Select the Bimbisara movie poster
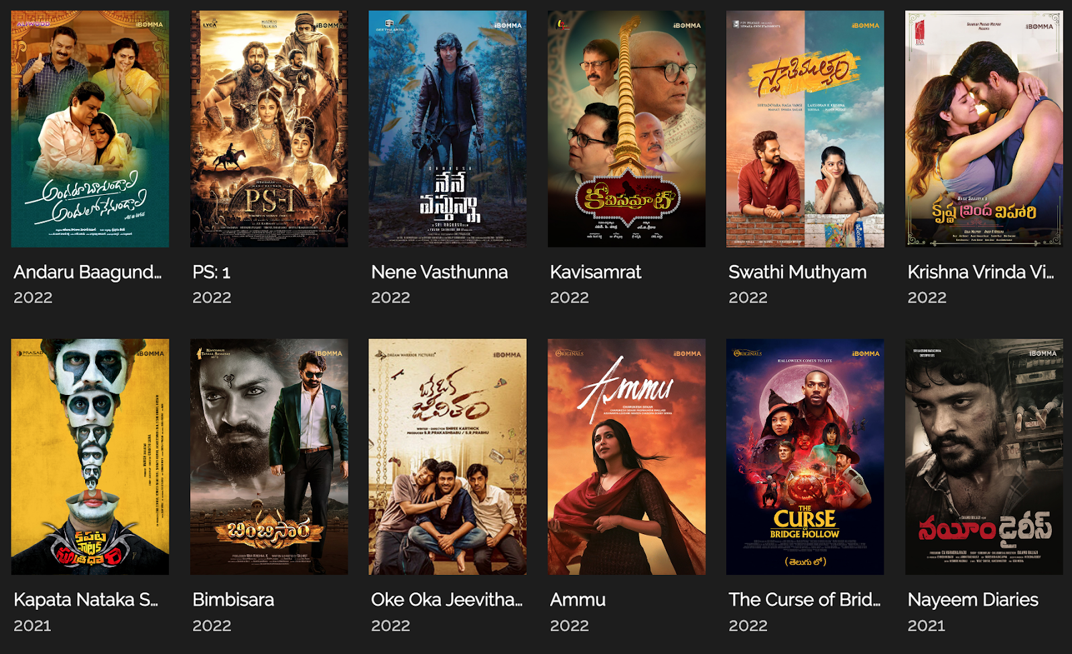Image resolution: width=1072 pixels, height=654 pixels. pyautogui.click(x=269, y=457)
